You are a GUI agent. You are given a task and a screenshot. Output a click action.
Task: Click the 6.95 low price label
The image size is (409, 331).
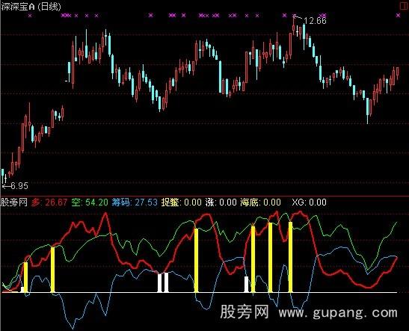(x=19, y=186)
